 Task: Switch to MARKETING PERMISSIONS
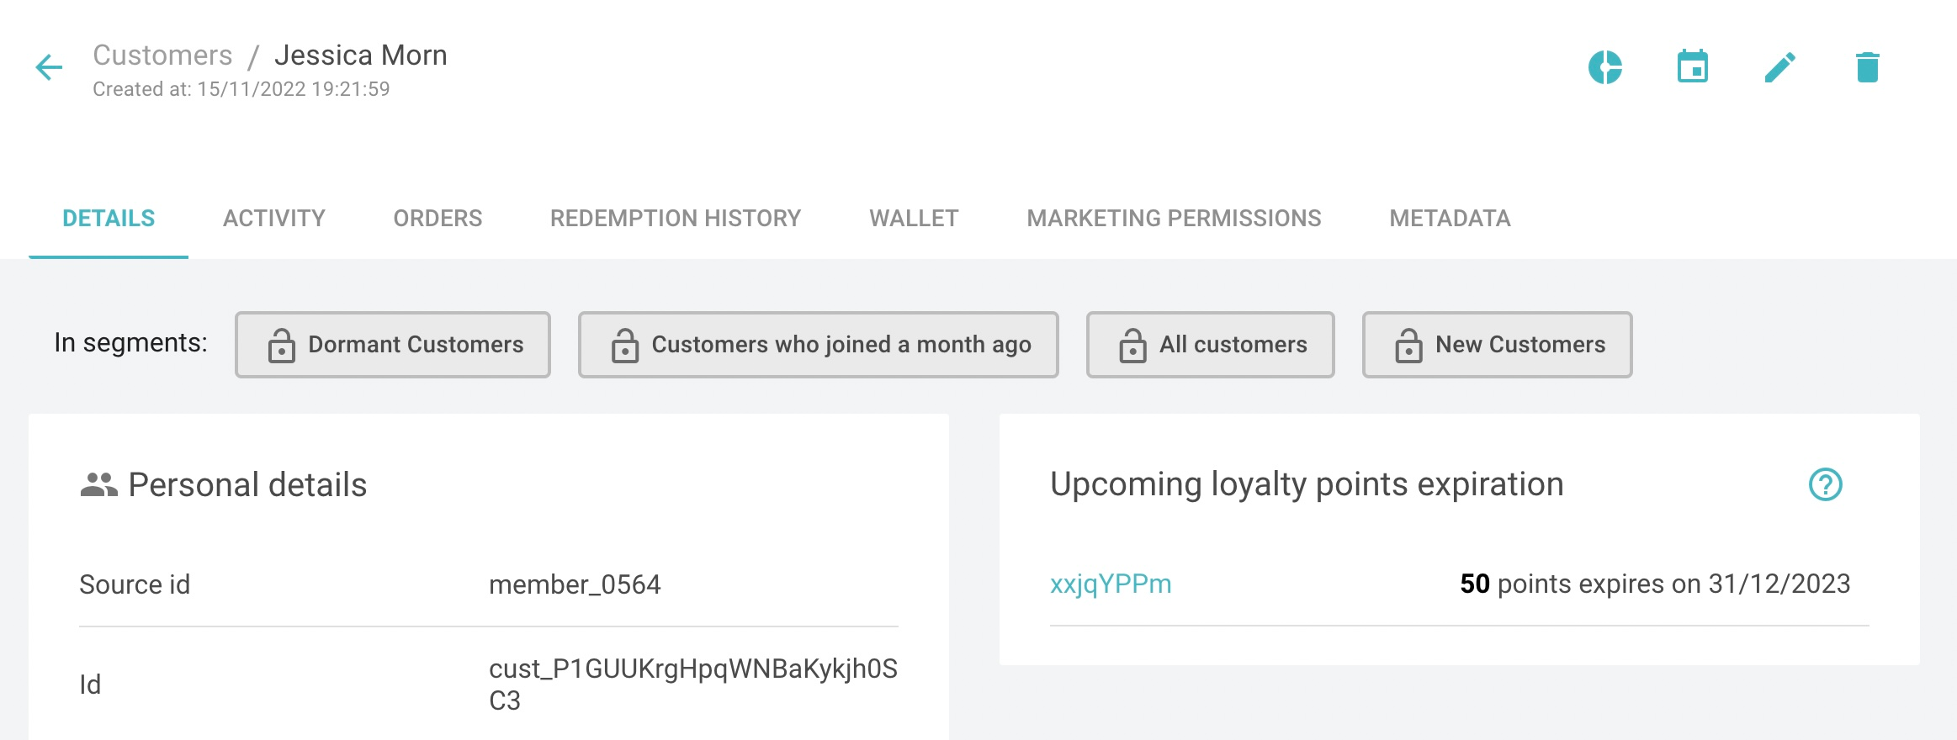[1173, 218]
